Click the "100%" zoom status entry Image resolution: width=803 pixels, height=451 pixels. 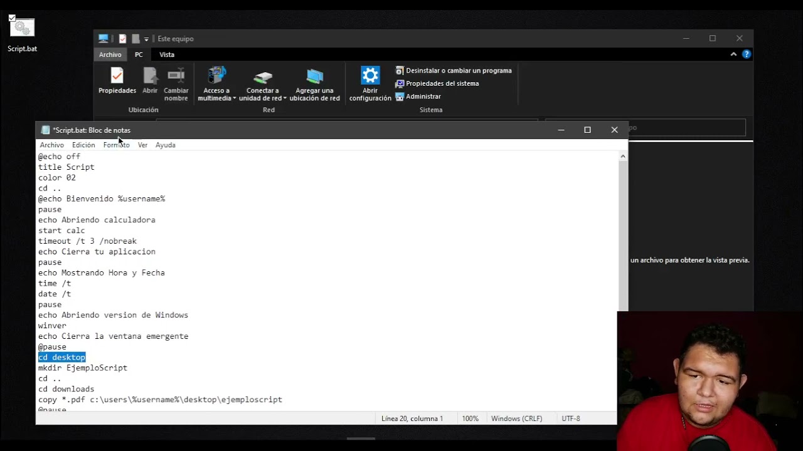click(x=471, y=418)
